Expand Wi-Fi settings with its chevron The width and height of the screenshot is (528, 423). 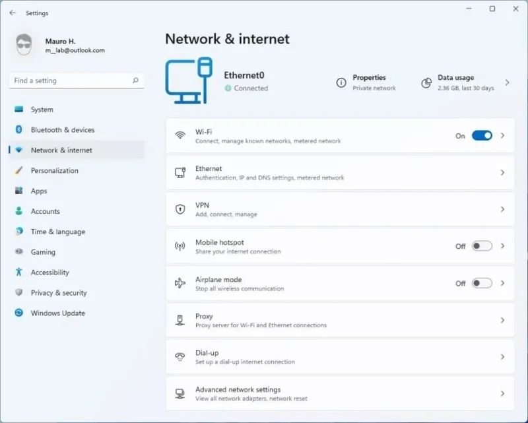[502, 135]
